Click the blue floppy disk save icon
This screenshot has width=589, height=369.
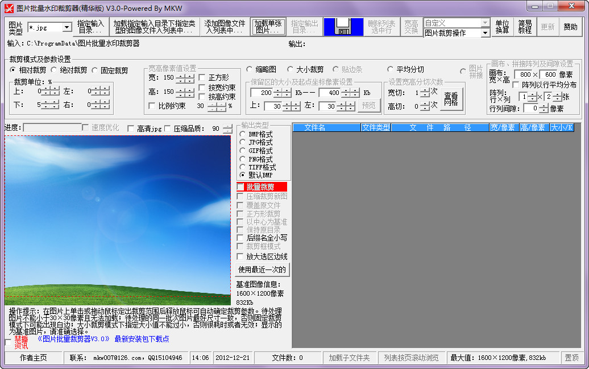click(343, 27)
